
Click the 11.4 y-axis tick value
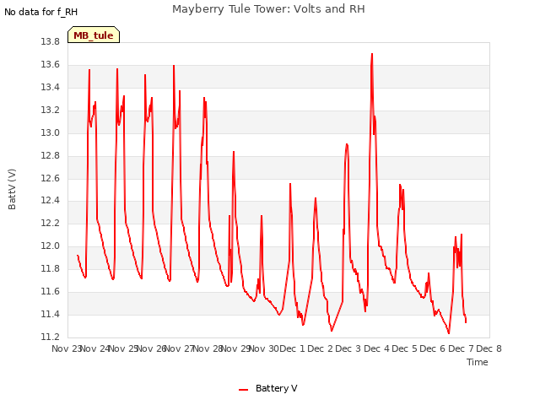(51, 314)
